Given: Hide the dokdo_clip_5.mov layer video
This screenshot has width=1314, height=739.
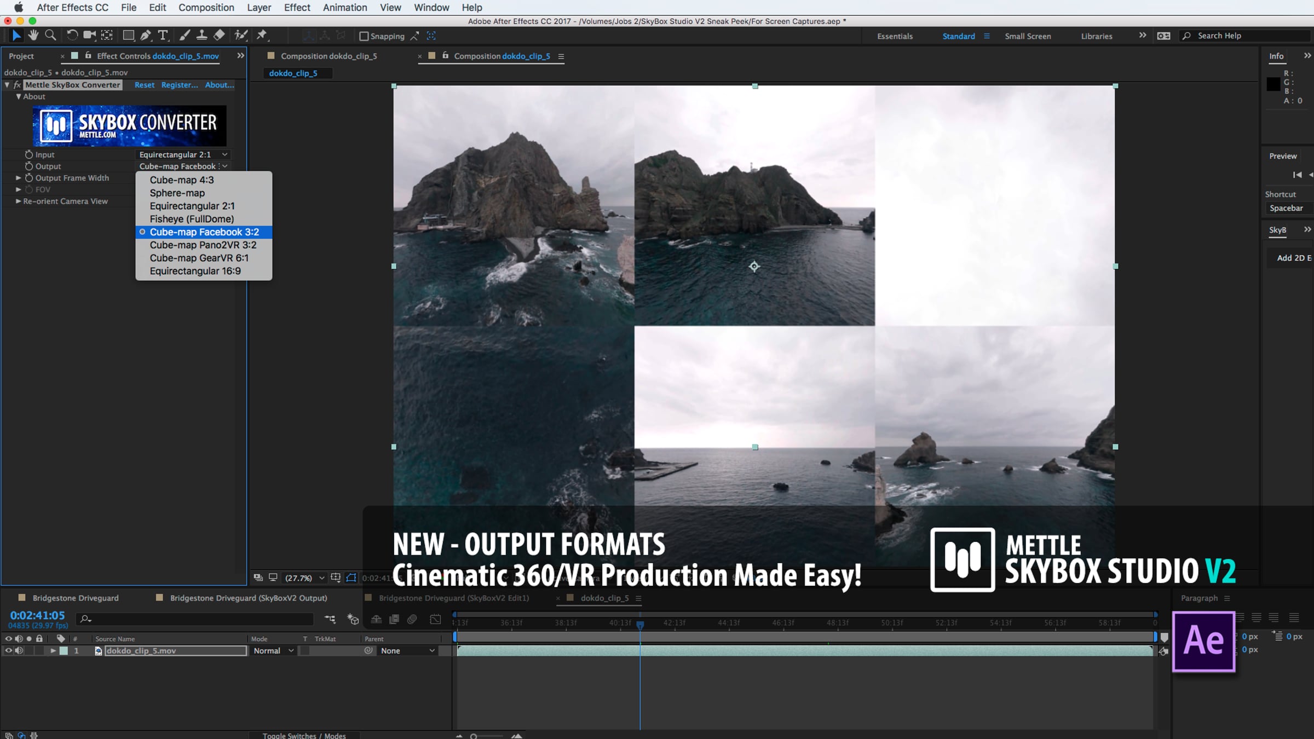Looking at the screenshot, I should pos(8,650).
